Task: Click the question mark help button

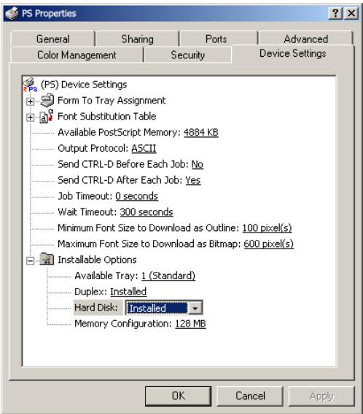Action: click(x=335, y=13)
